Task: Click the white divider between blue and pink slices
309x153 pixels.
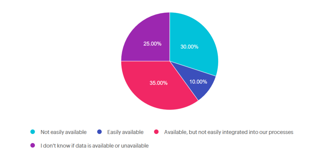Action: pyautogui.click(x=184, y=81)
